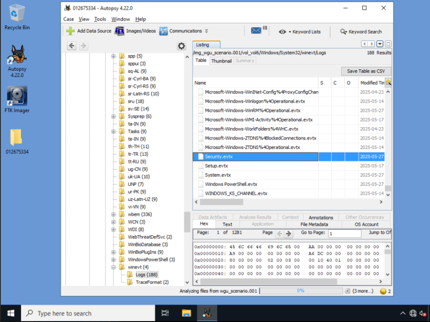The image size is (430, 322).
Task: Open the 012675334 desktop folder
Action: coord(17,141)
